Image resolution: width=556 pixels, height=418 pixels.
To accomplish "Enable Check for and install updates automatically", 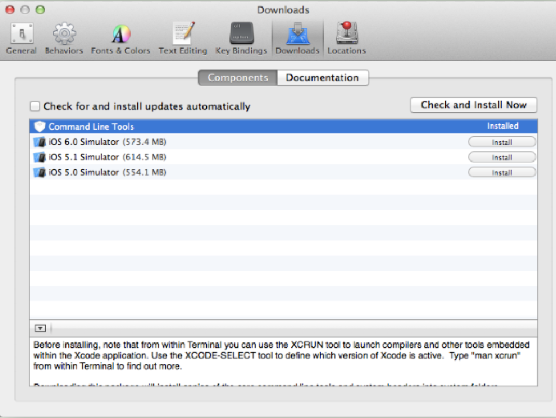I will 35,106.
